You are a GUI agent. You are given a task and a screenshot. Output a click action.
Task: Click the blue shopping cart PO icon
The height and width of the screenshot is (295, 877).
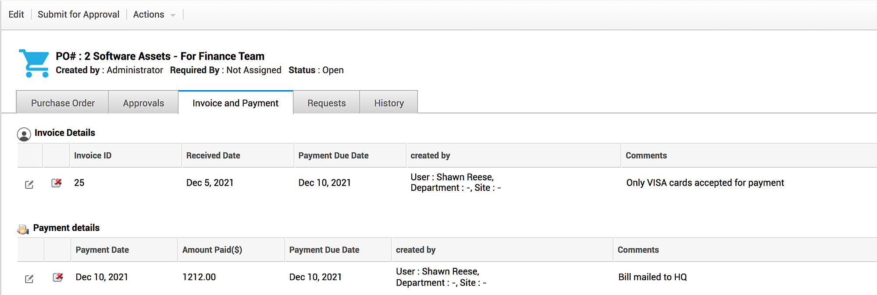[x=34, y=63]
